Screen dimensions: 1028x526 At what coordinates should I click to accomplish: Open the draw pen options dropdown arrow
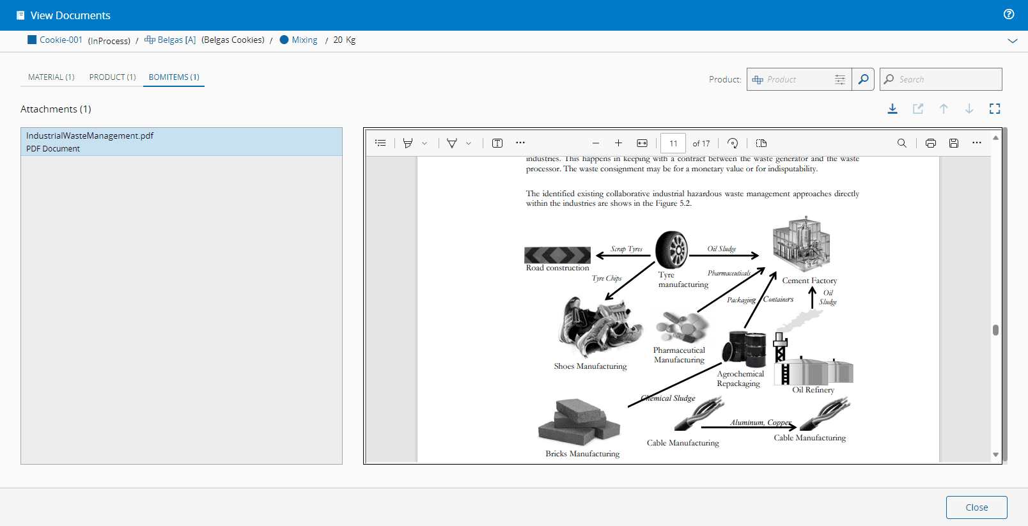point(469,144)
